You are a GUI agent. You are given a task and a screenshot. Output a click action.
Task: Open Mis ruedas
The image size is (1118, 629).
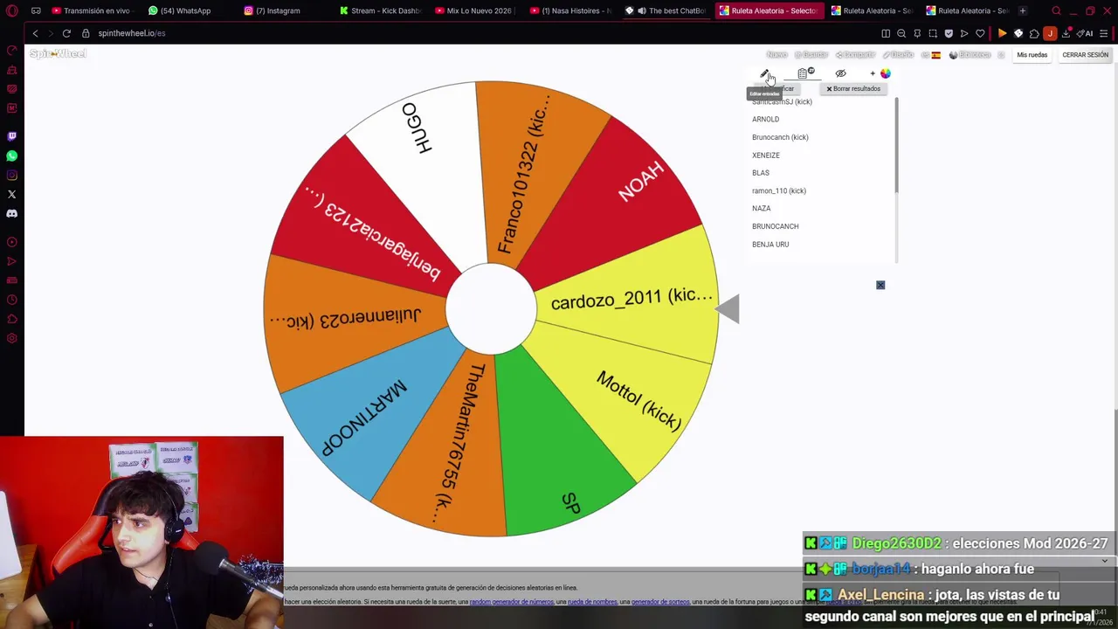click(1032, 55)
